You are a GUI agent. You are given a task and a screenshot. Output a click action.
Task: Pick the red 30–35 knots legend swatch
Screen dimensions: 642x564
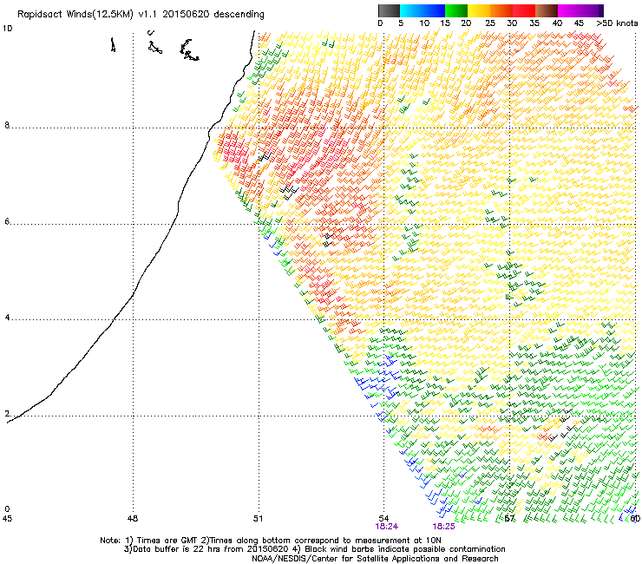(524, 10)
